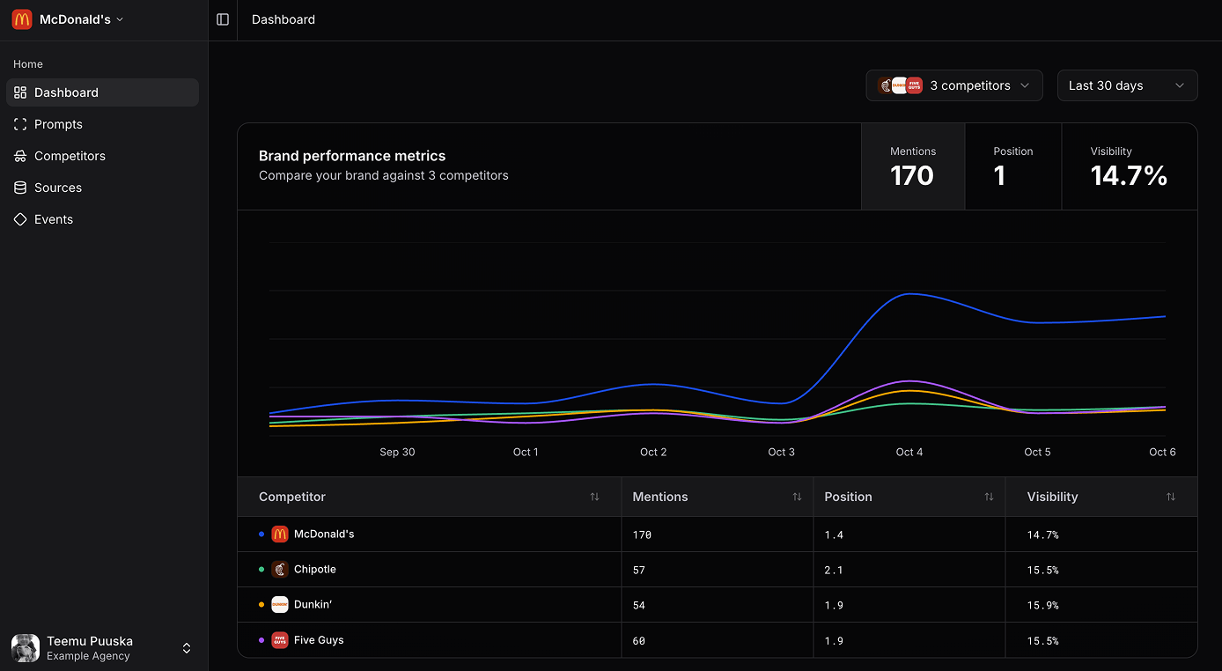This screenshot has width=1222, height=671.
Task: Open the 3 competitors dropdown
Action: pos(954,85)
